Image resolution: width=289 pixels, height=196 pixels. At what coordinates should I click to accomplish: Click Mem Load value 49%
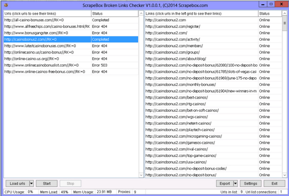(x=65, y=192)
